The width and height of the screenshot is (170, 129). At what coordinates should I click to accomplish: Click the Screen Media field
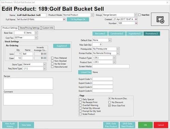[111, 66]
